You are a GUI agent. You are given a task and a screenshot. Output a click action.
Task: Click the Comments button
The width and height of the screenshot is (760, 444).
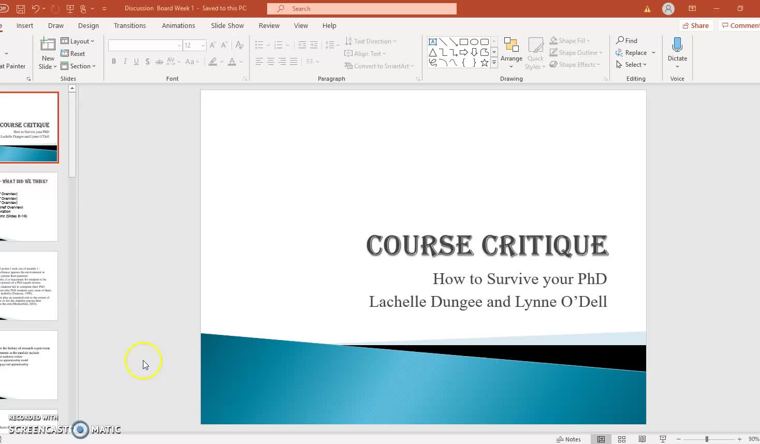(x=739, y=25)
